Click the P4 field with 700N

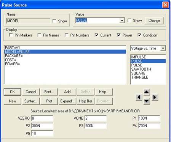pos(149,126)
